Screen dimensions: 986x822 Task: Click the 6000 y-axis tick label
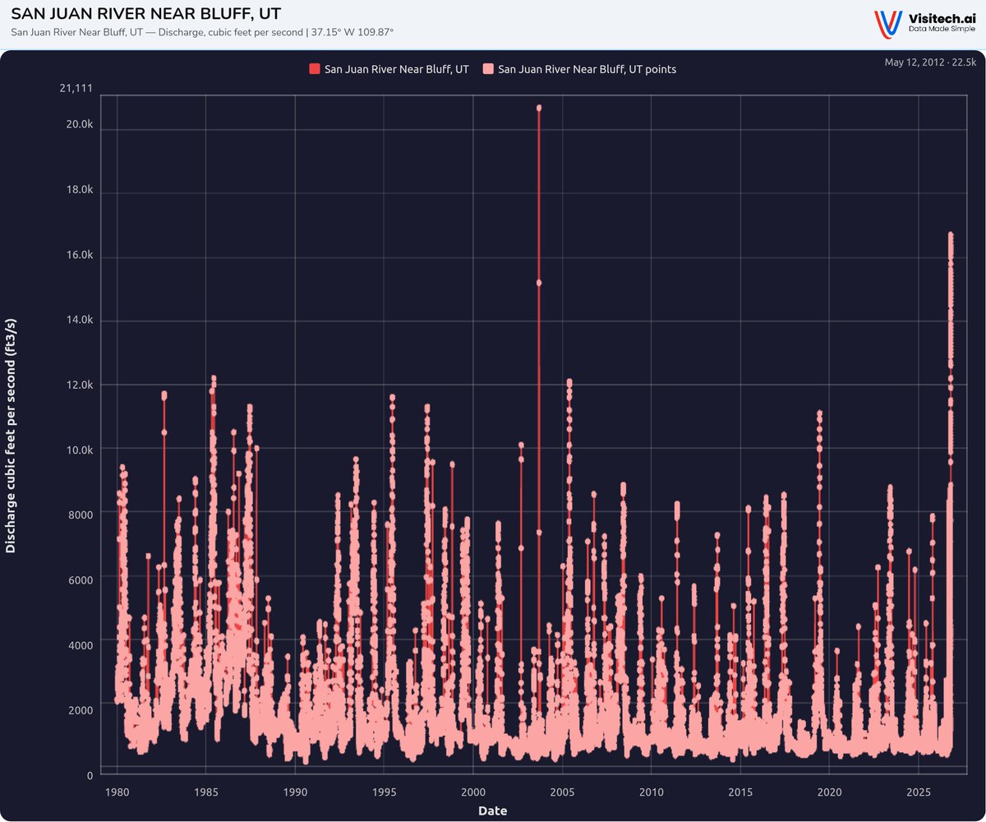click(x=80, y=580)
